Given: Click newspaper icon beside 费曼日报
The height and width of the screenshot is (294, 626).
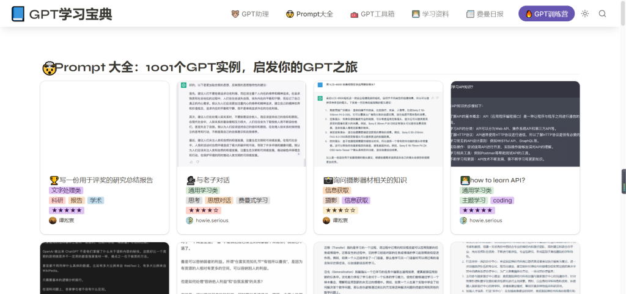Looking at the screenshot, I should point(470,14).
